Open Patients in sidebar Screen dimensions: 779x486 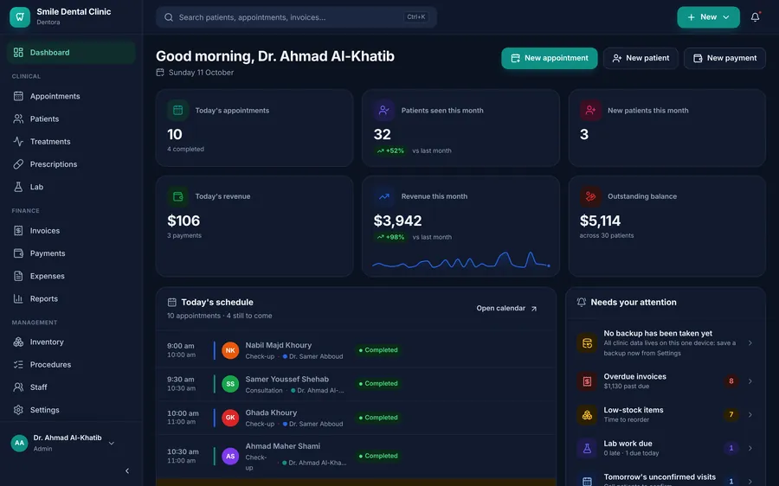[71, 118]
